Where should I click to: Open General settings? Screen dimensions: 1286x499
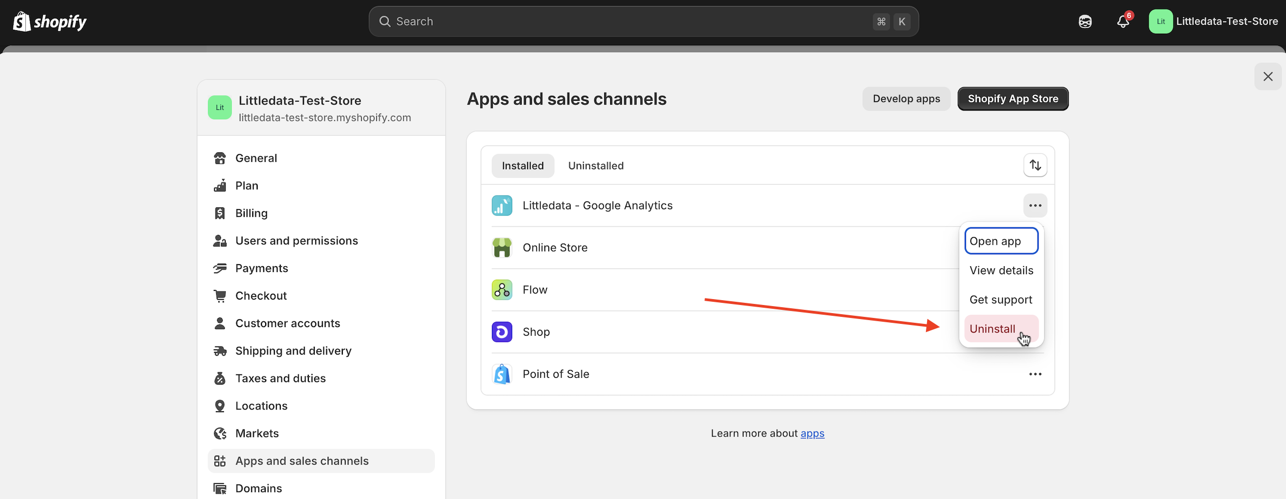pos(321,158)
